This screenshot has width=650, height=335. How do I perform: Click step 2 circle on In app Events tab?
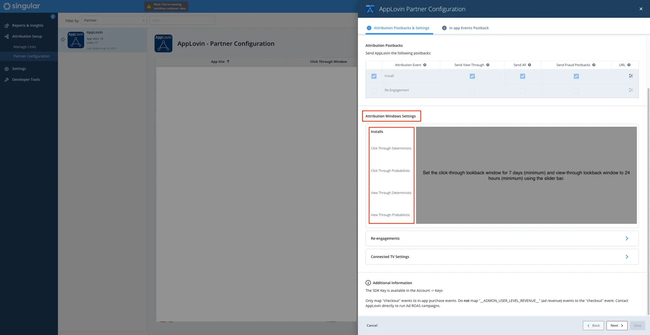point(444,28)
